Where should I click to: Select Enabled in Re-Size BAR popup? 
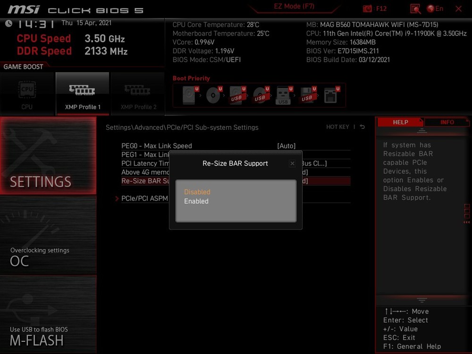click(x=196, y=201)
